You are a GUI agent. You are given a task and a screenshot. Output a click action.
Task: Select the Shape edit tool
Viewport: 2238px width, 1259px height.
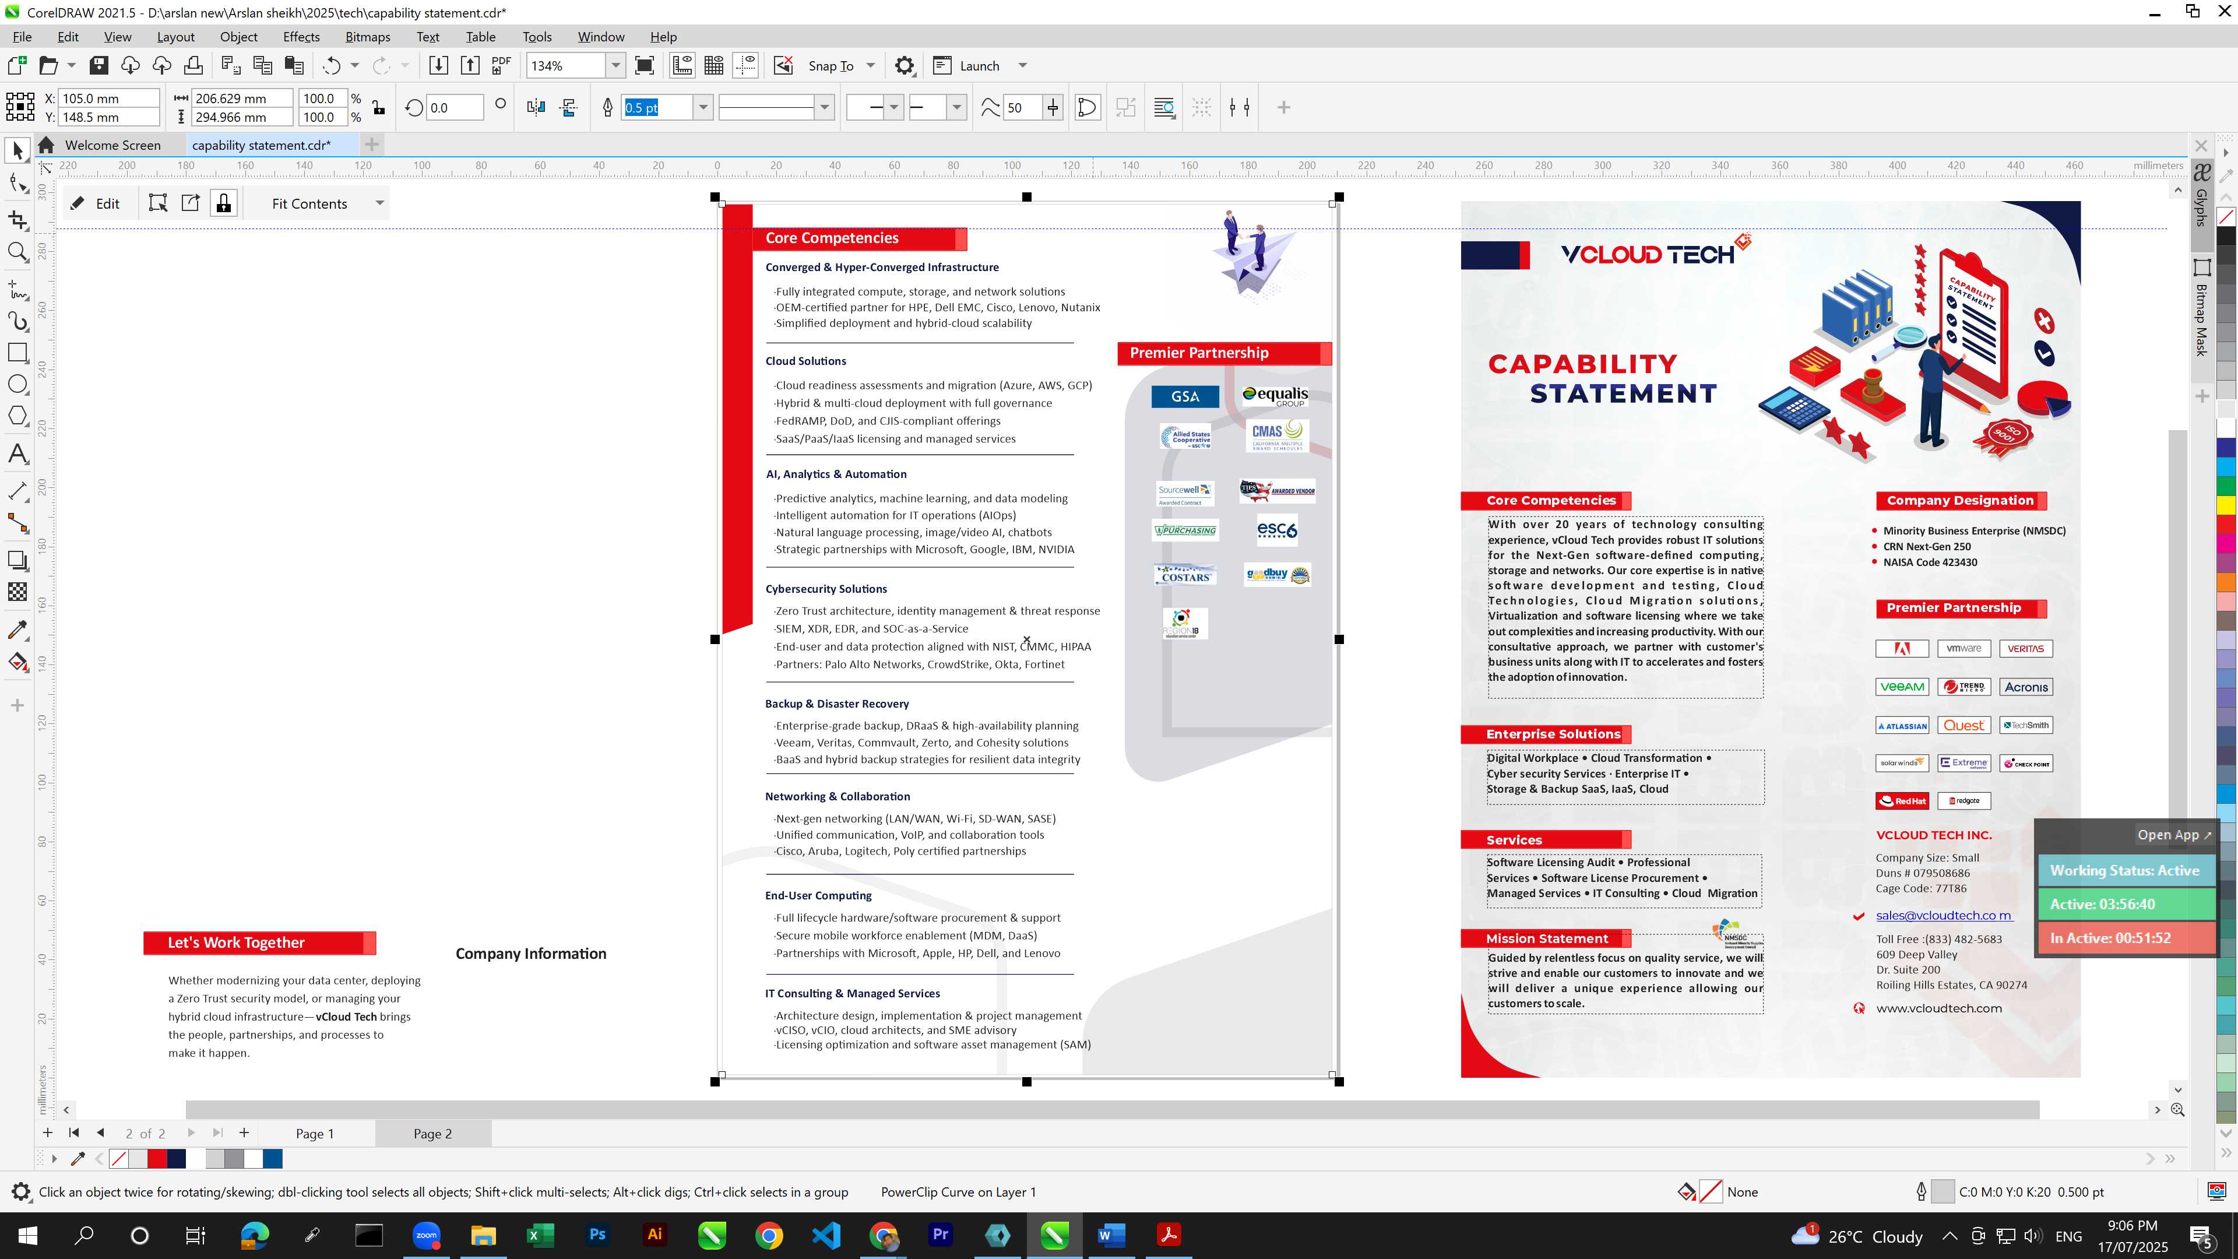17,184
